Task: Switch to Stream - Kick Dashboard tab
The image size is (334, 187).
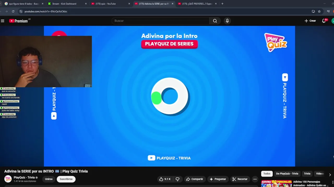Action: point(64,4)
